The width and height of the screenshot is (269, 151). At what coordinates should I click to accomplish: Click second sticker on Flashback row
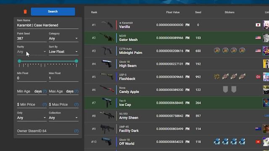tap(225, 76)
